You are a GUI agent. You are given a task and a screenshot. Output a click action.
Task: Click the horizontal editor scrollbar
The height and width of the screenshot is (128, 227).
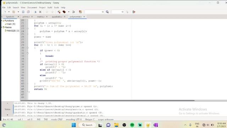[107, 100]
